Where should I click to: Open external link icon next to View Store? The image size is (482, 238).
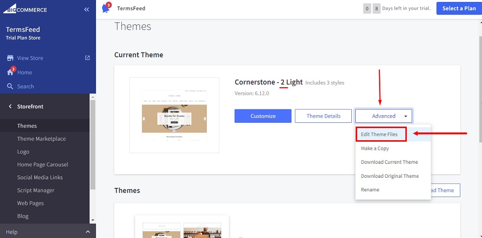click(x=88, y=58)
